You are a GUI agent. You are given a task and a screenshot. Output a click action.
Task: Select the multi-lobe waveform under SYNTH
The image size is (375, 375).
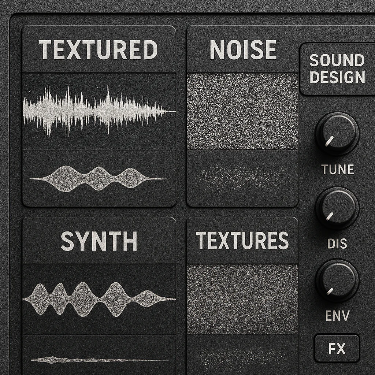99,299
